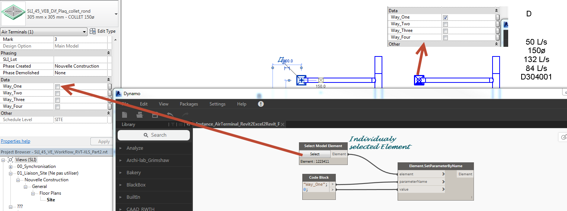567x211 pixels.
Task: Click the Element.SetParameterByName node header
Action: coord(436,166)
